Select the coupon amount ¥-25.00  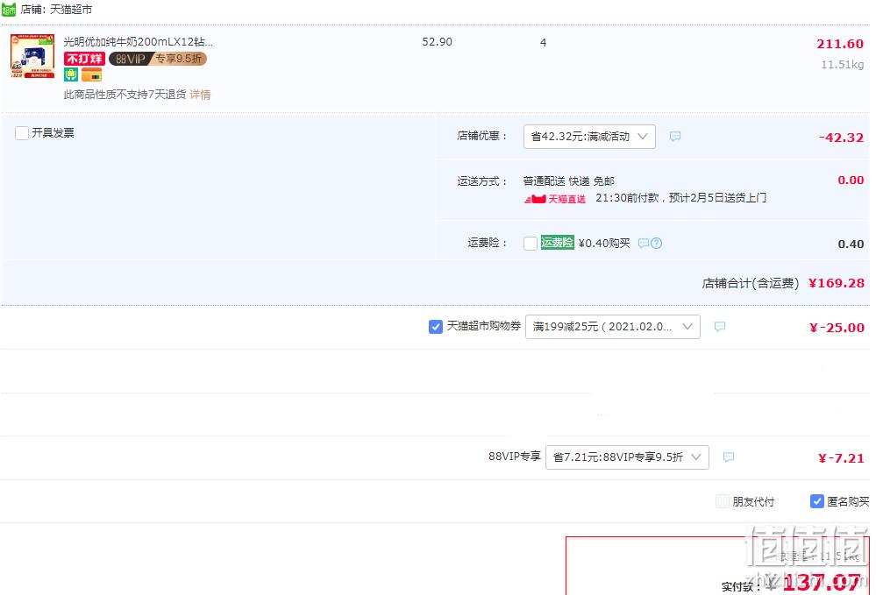click(837, 328)
